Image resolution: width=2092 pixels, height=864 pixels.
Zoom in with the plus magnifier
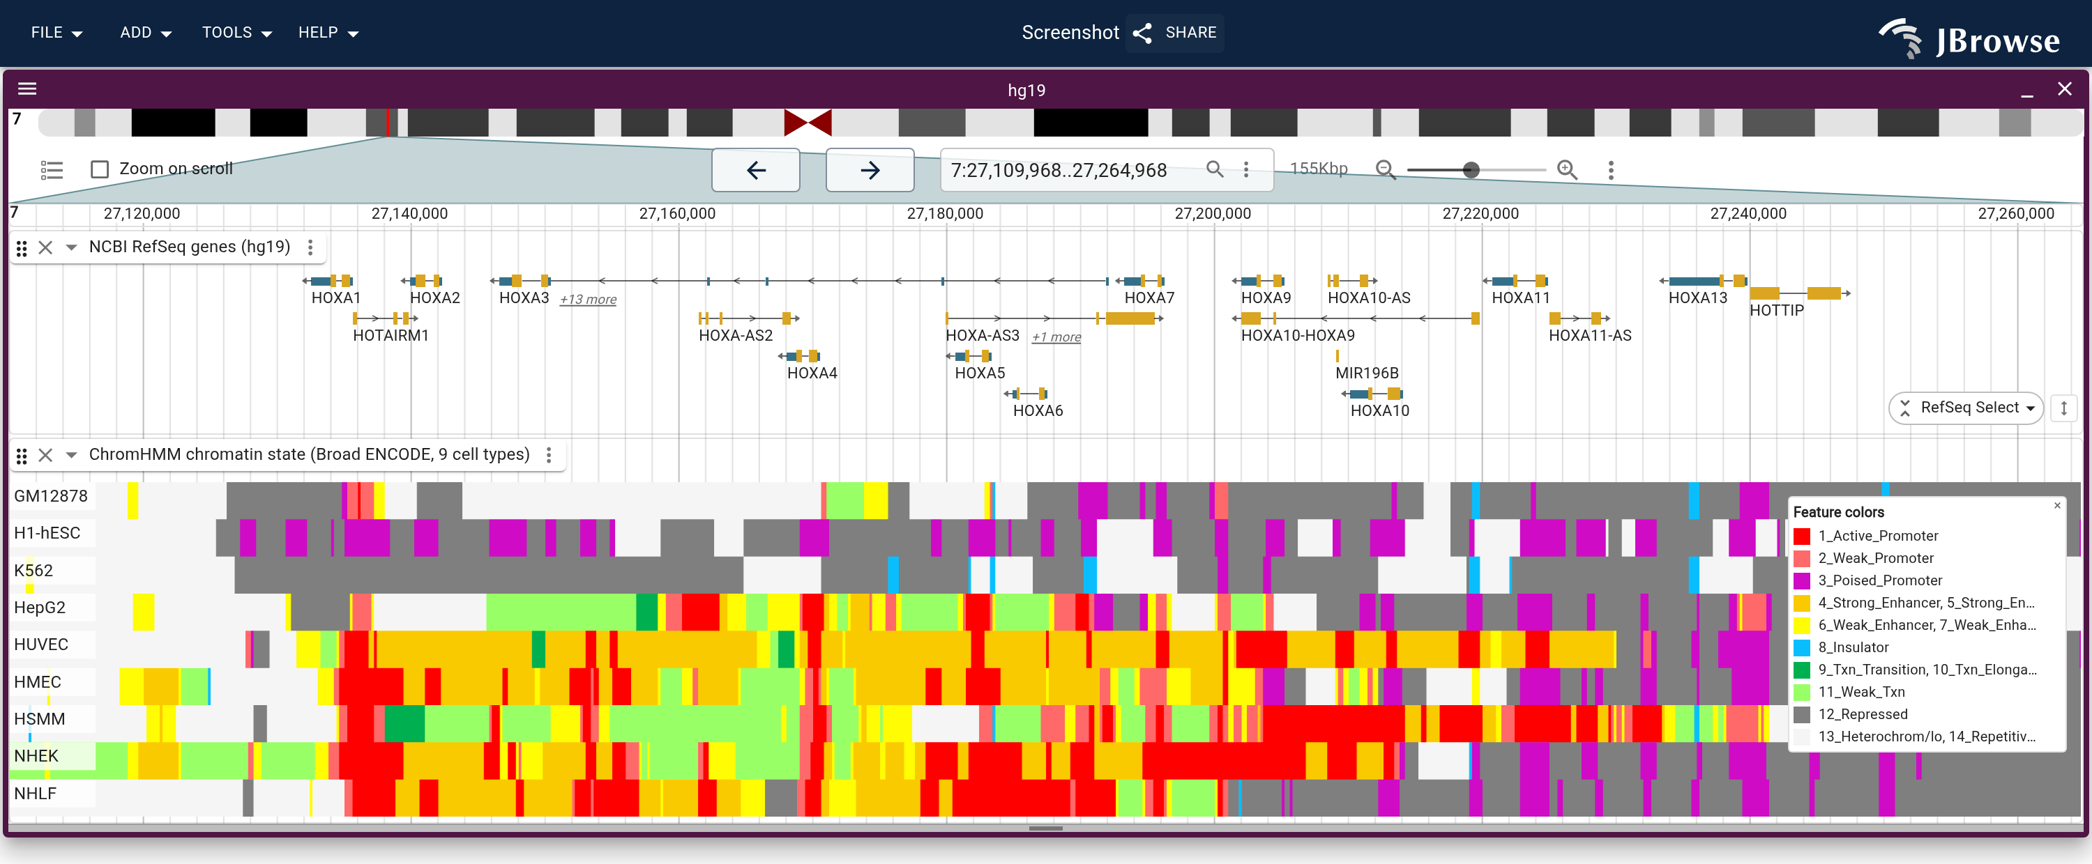[x=1567, y=169]
